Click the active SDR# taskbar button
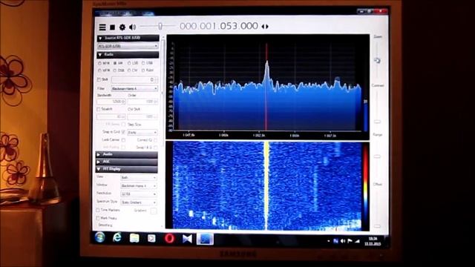Viewport: 475px width, 267px height. click(x=205, y=239)
